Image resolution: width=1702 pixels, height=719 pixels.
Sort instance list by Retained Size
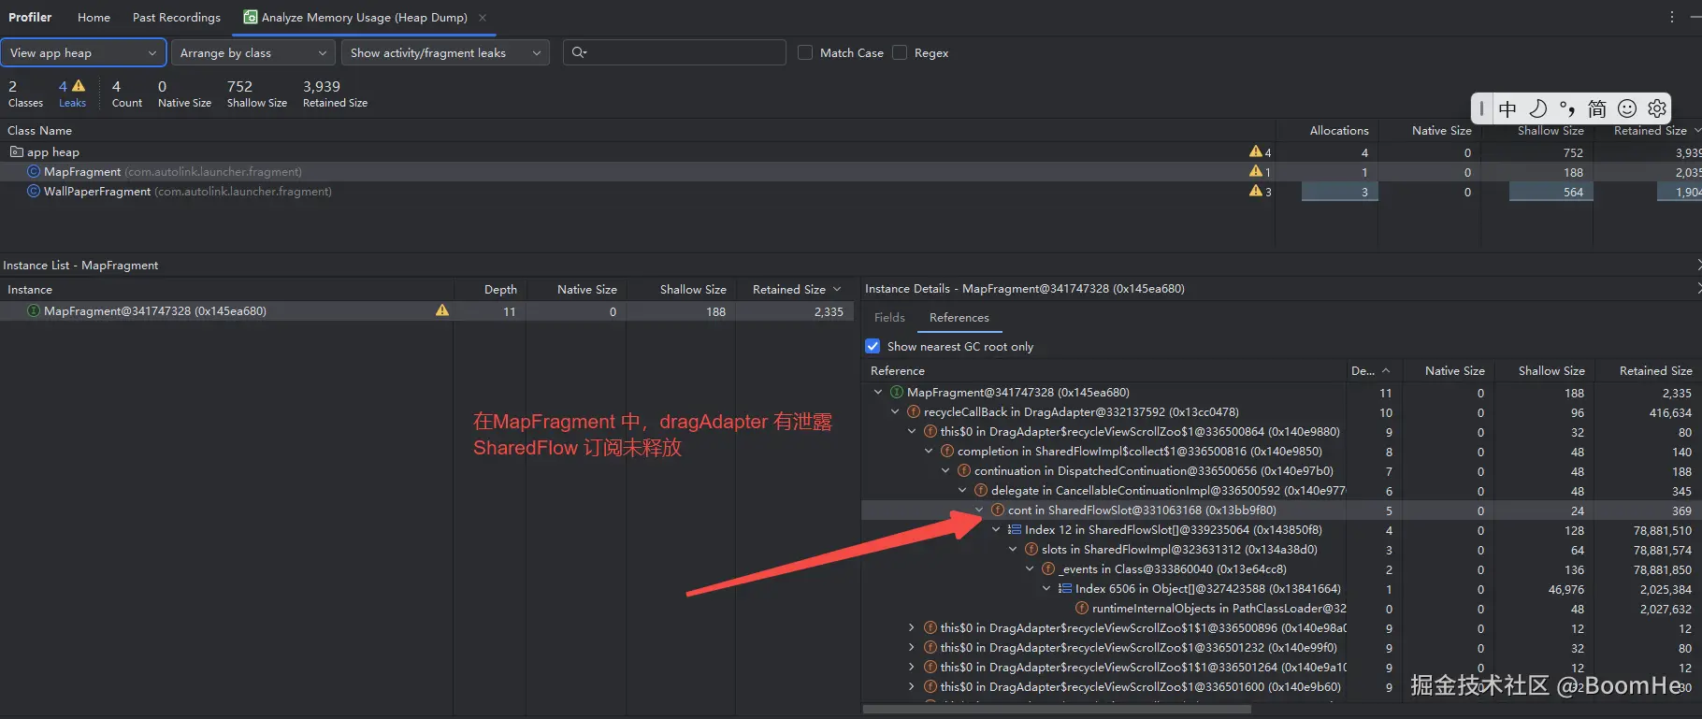point(796,290)
